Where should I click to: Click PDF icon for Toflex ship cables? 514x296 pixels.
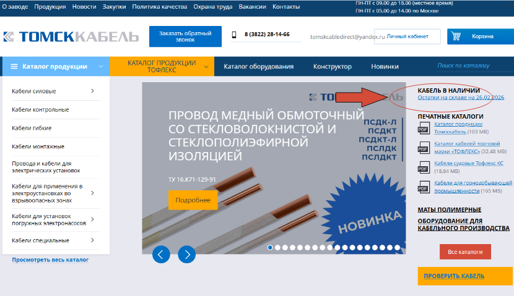click(424, 167)
